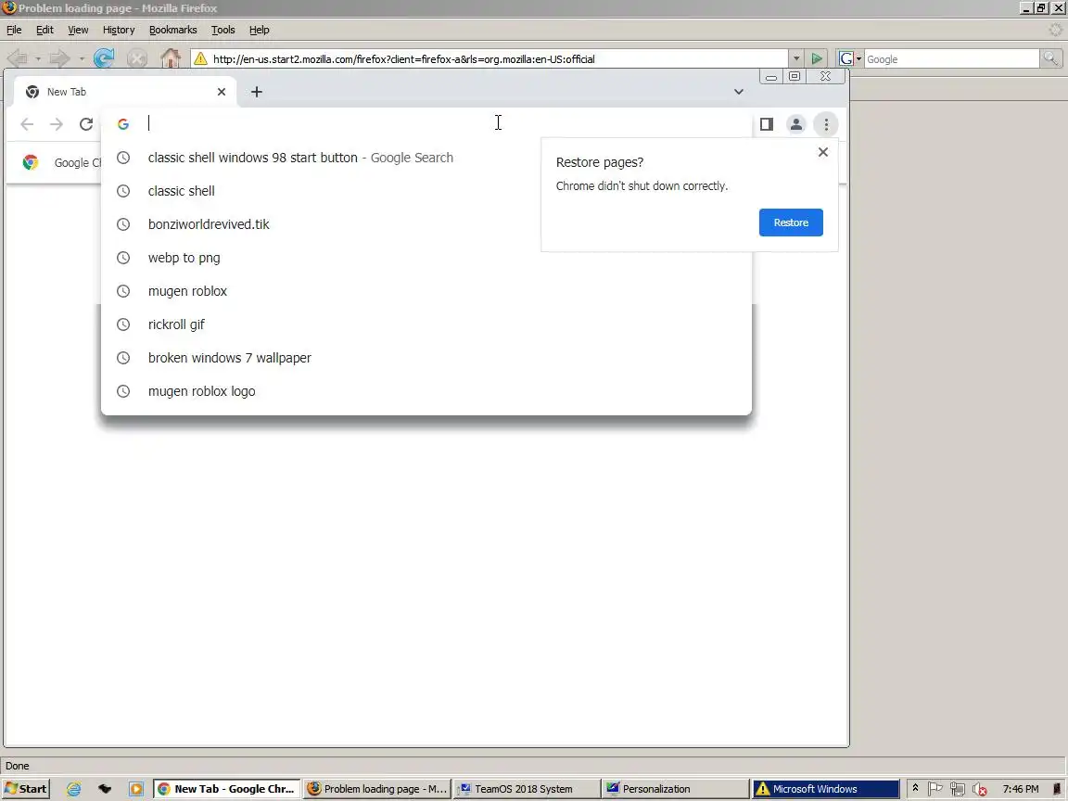Click history icon beside 'rickroll gif'
The image size is (1068, 801).
pos(123,324)
